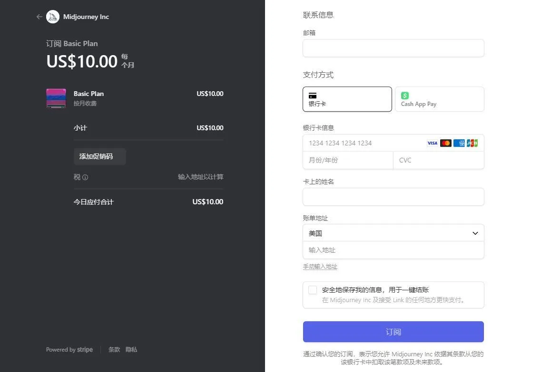Screen dimensions: 541x372
Task: Click the Midjourney sailboat logo
Action: click(x=53, y=17)
